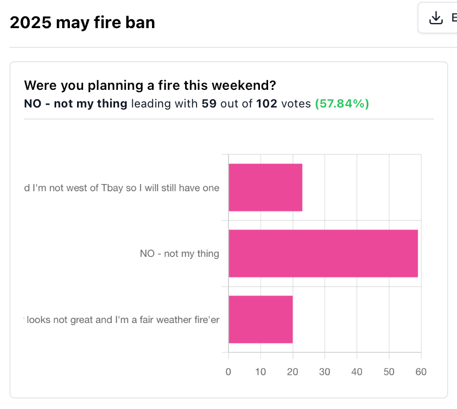Click the download export icon

pos(436,18)
